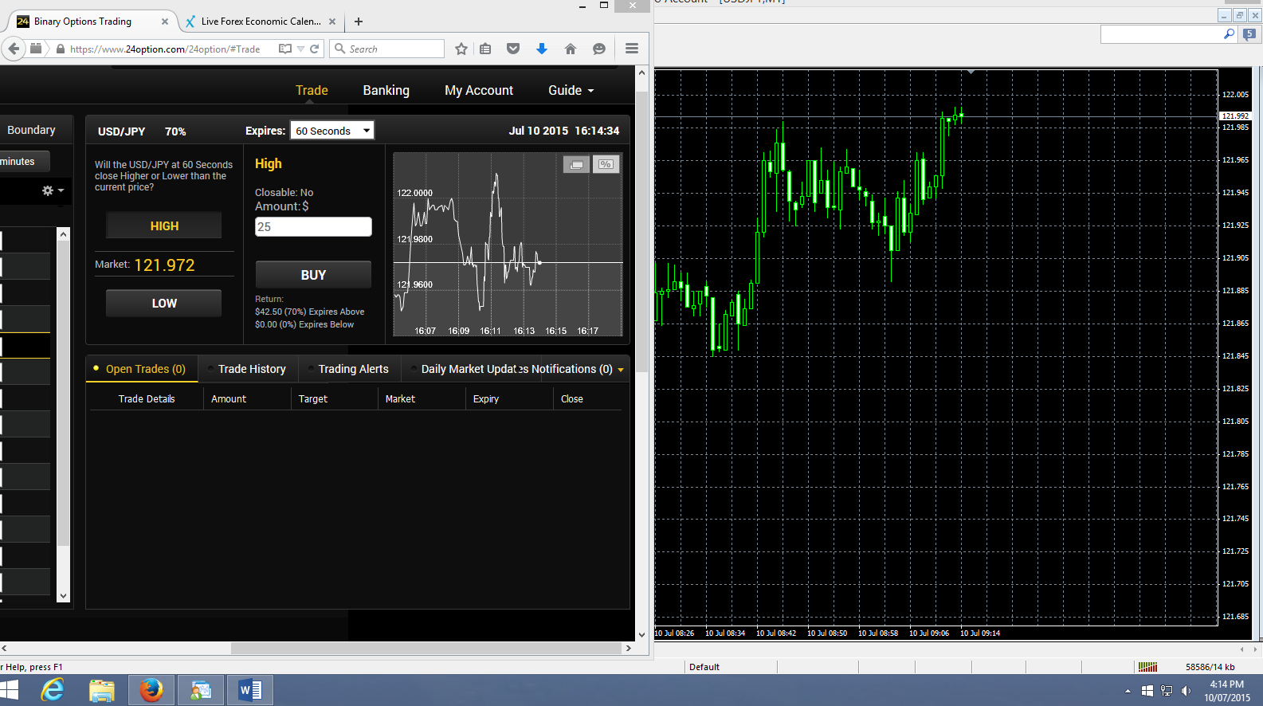Open the downloads arrow icon
This screenshot has width=1263, height=706.
pos(542,49)
